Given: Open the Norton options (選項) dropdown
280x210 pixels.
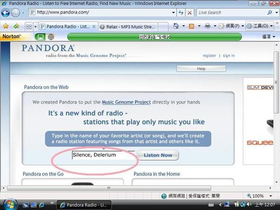Looking at the screenshot, I should 268,37.
